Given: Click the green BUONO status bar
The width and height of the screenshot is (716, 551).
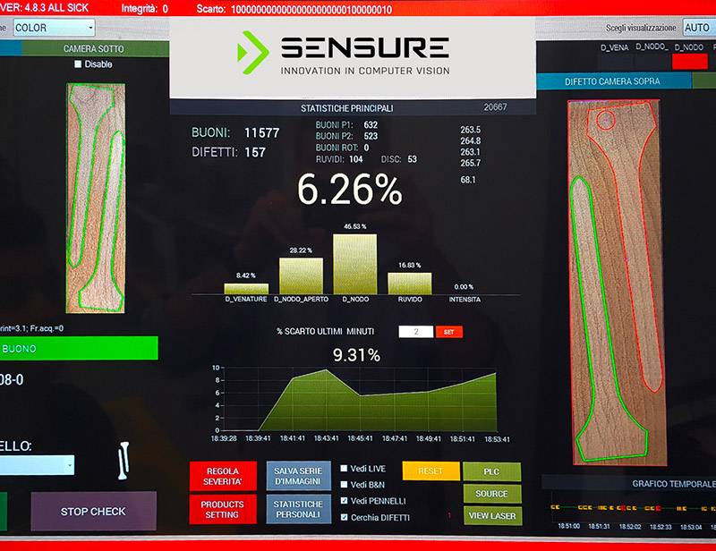Looking at the screenshot, I should (x=79, y=348).
